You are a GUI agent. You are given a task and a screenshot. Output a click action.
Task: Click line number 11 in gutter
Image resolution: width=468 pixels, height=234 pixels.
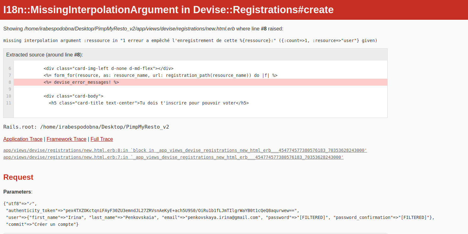[9, 103]
